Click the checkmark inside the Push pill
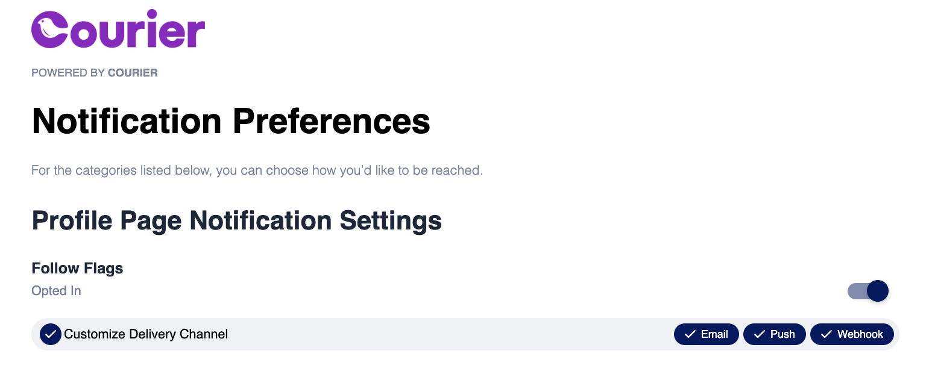The image size is (932, 377). click(x=760, y=334)
